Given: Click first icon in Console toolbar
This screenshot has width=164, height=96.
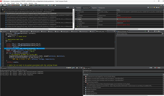Looking at the screenshot, I should coord(67,68).
